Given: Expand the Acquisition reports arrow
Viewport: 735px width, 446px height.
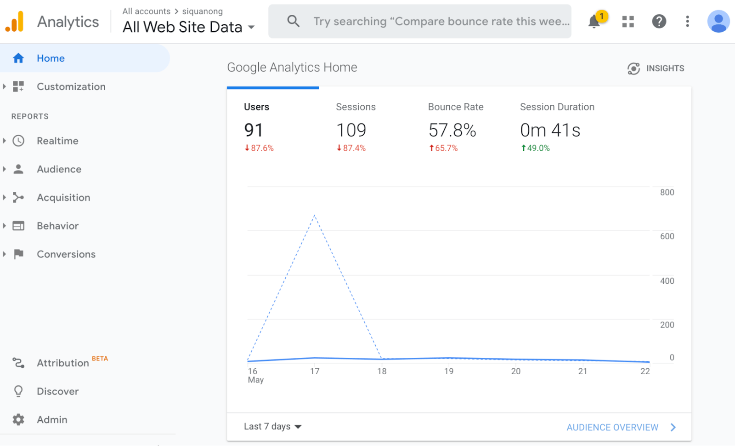Looking at the screenshot, I should (4, 198).
